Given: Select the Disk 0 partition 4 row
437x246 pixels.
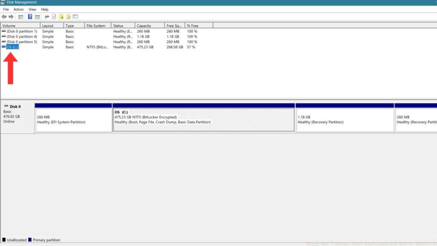Looking at the screenshot, I should coord(19,36).
